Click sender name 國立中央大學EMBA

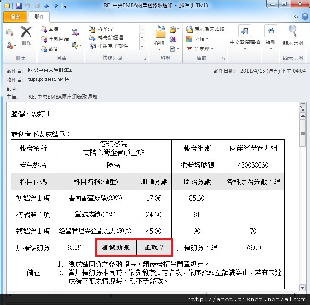point(50,70)
